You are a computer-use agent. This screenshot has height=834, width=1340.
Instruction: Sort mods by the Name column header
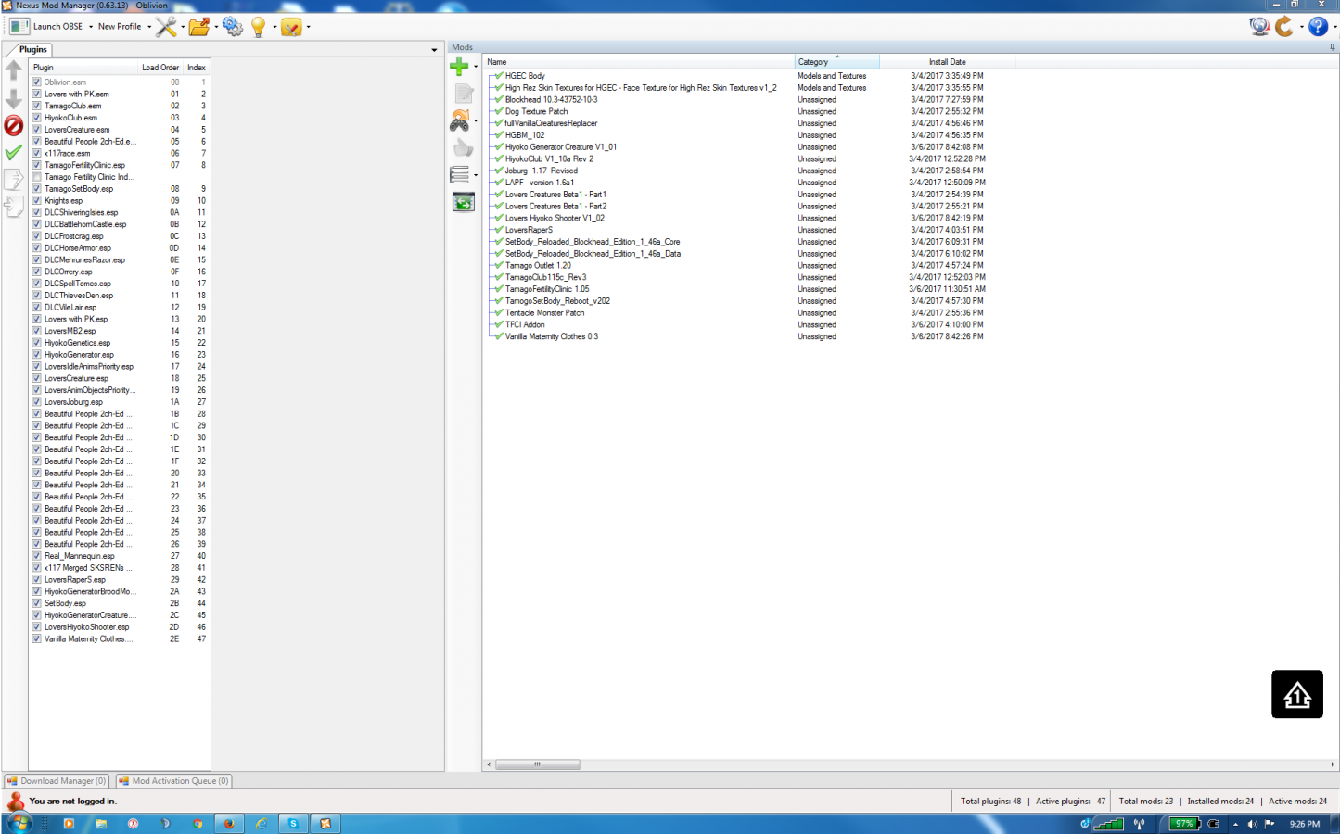tap(639, 62)
